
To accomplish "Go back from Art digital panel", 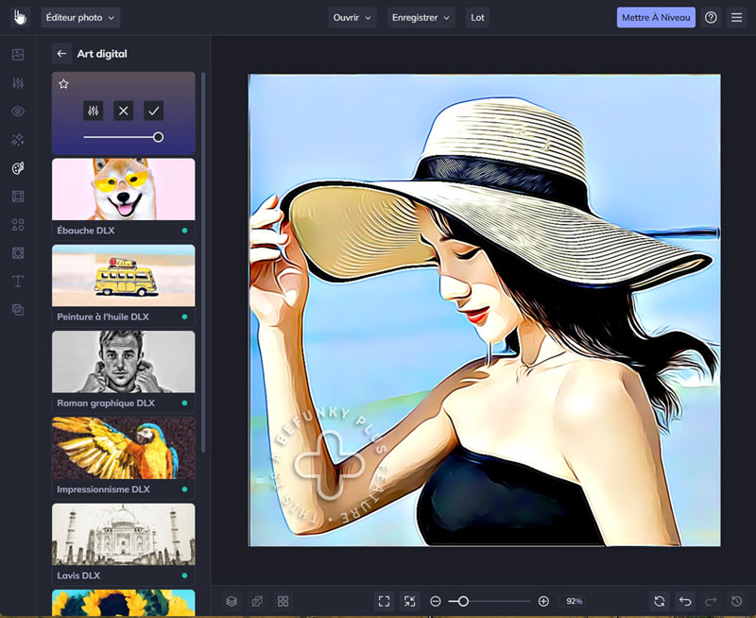I will click(61, 54).
